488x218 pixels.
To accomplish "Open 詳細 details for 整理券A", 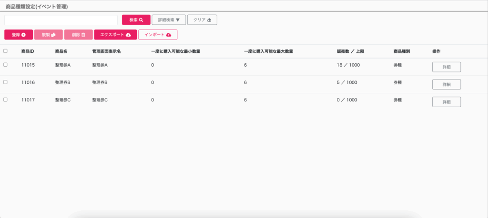I will coord(446,67).
